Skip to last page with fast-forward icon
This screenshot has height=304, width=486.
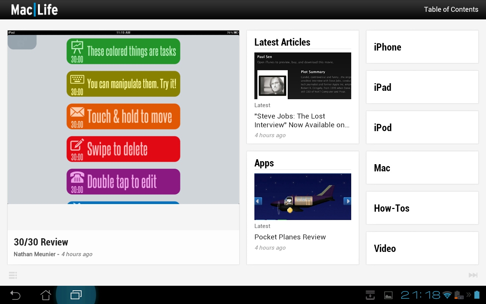[473, 275]
